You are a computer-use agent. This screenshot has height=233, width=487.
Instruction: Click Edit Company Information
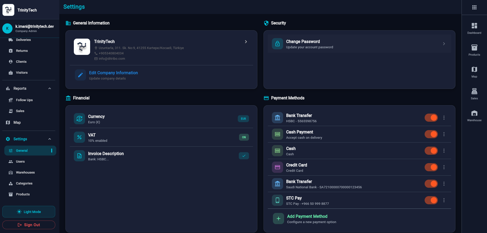tap(113, 73)
